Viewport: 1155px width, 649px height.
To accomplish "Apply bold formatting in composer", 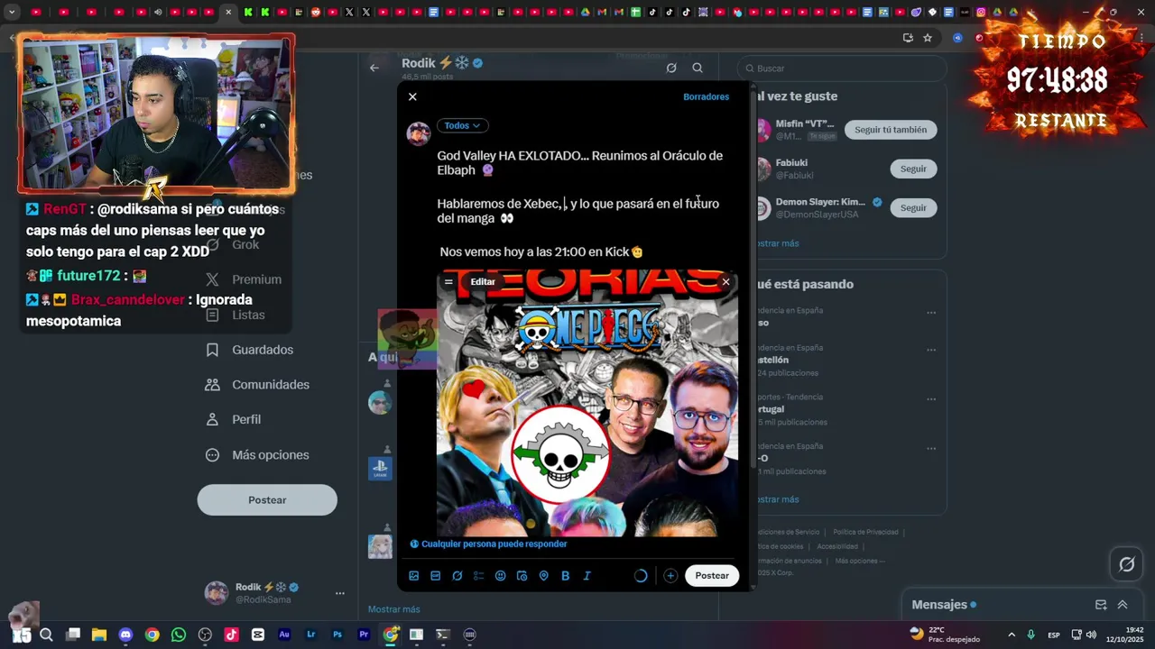I will [566, 576].
